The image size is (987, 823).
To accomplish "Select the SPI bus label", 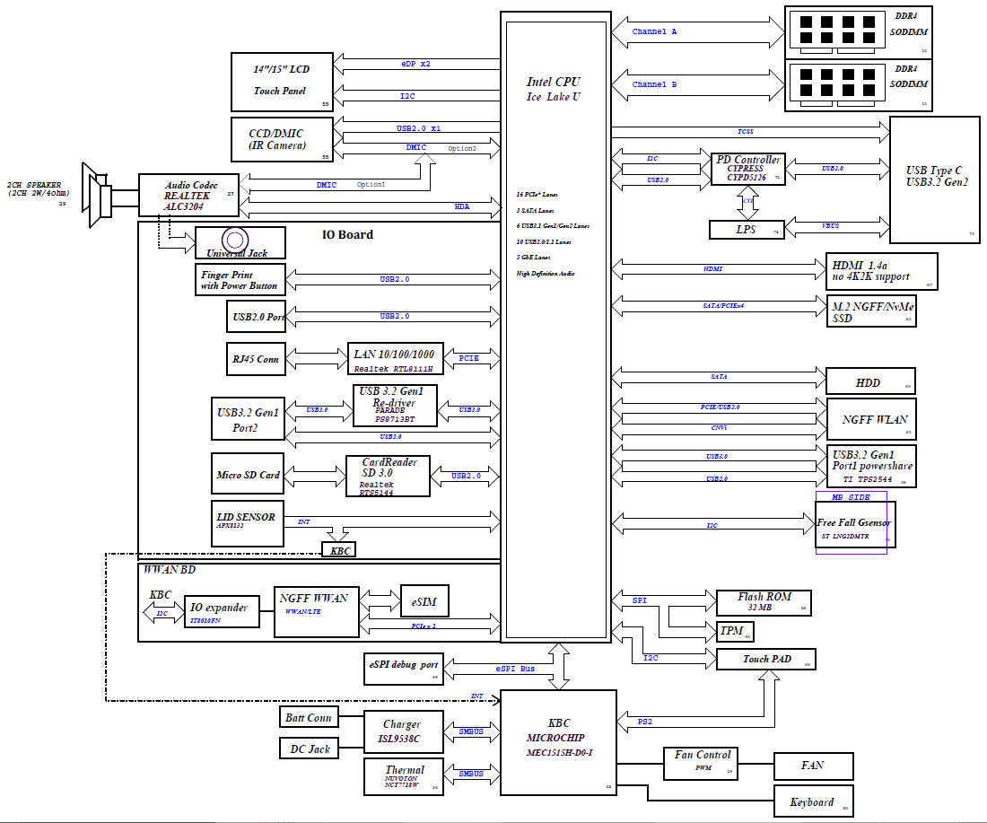I will [x=640, y=600].
